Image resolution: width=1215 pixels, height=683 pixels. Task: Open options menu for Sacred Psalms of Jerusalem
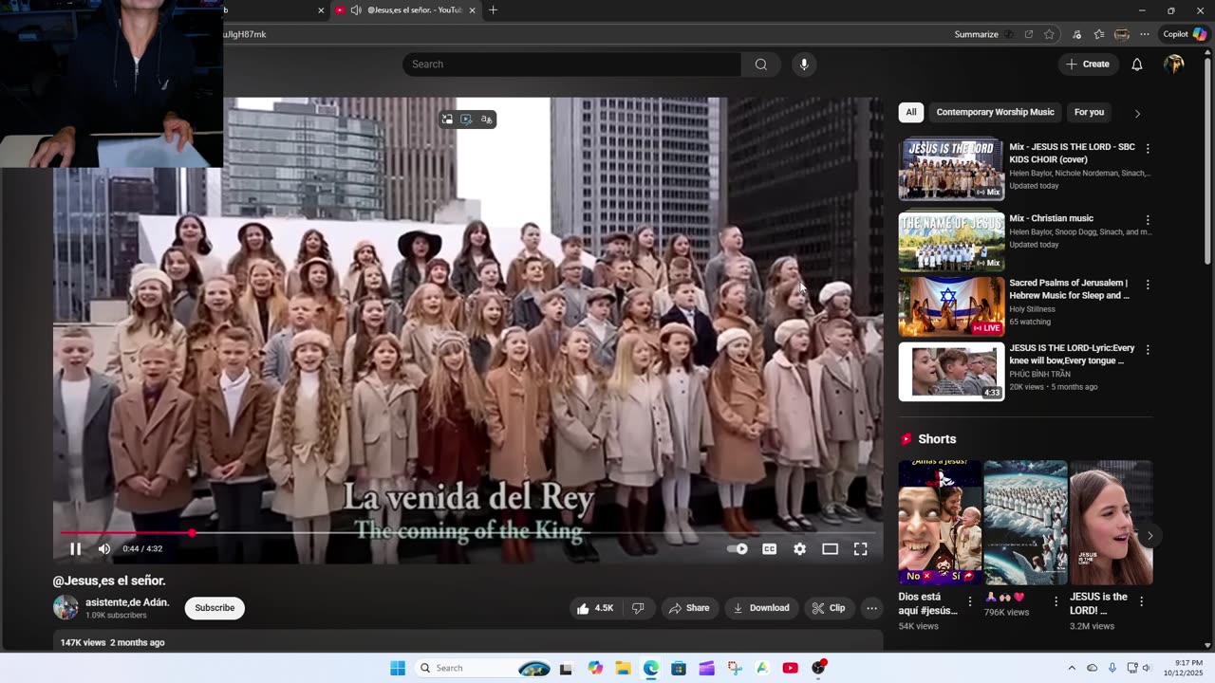pyautogui.click(x=1148, y=285)
